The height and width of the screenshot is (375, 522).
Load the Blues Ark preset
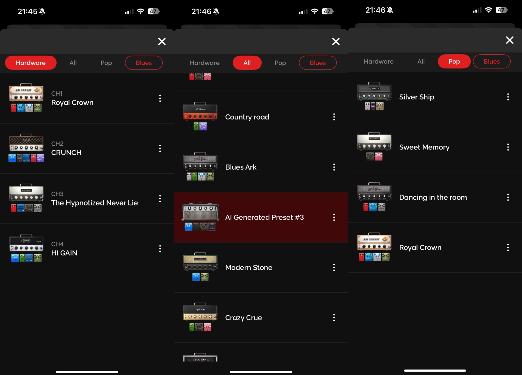[261, 167]
